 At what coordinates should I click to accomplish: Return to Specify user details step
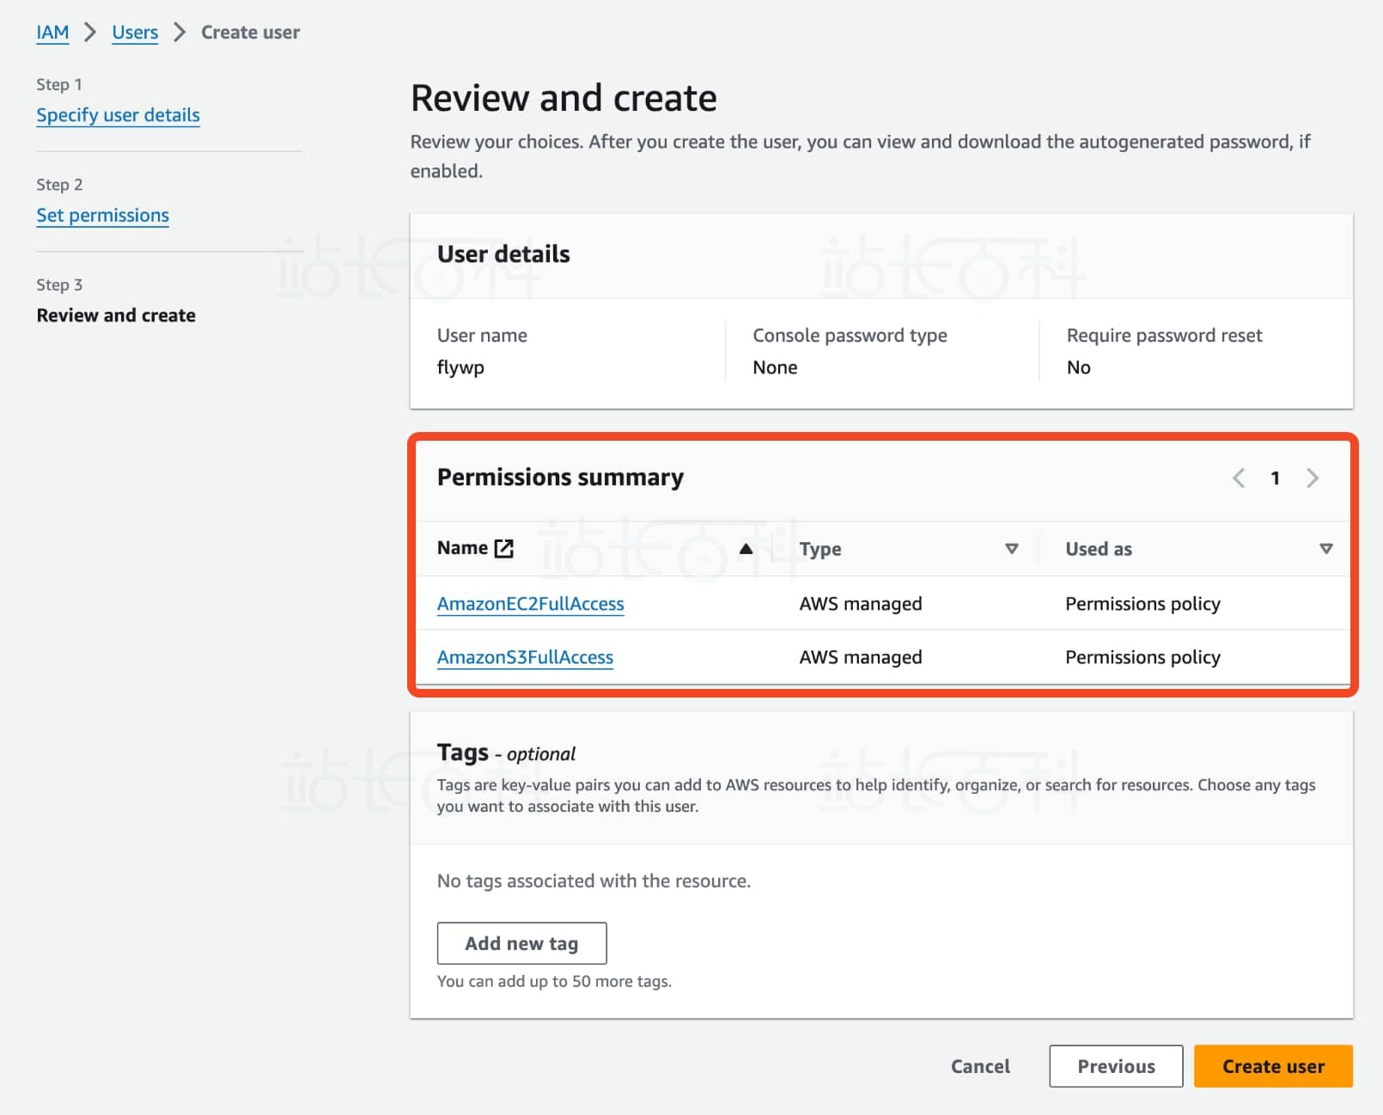coord(118,115)
